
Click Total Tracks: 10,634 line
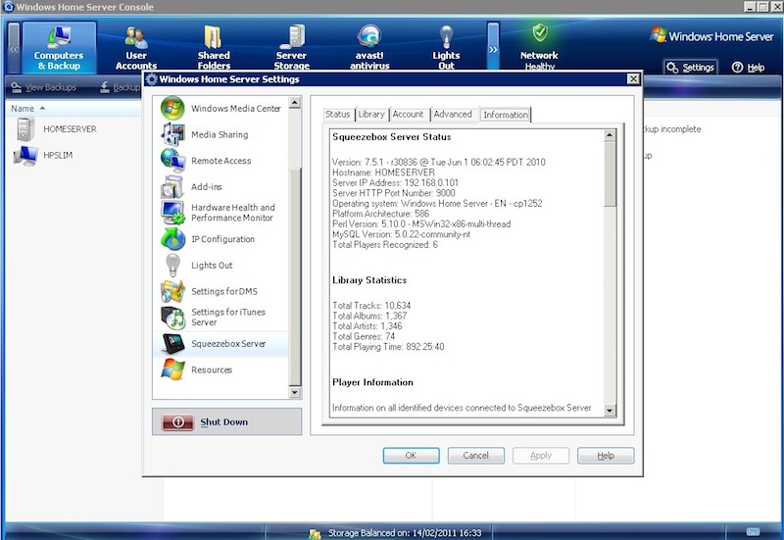(x=371, y=305)
